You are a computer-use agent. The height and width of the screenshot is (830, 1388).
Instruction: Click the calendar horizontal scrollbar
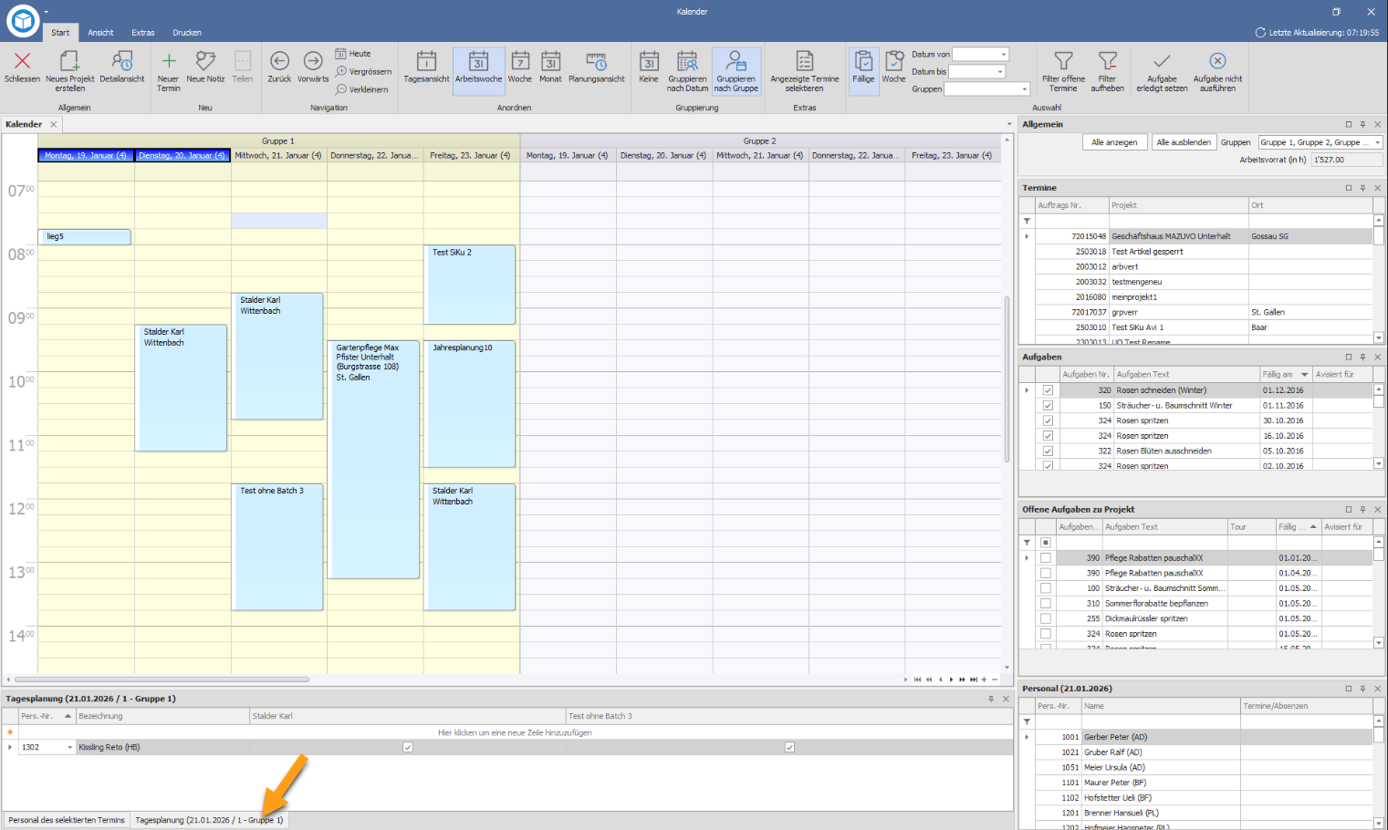(162, 680)
